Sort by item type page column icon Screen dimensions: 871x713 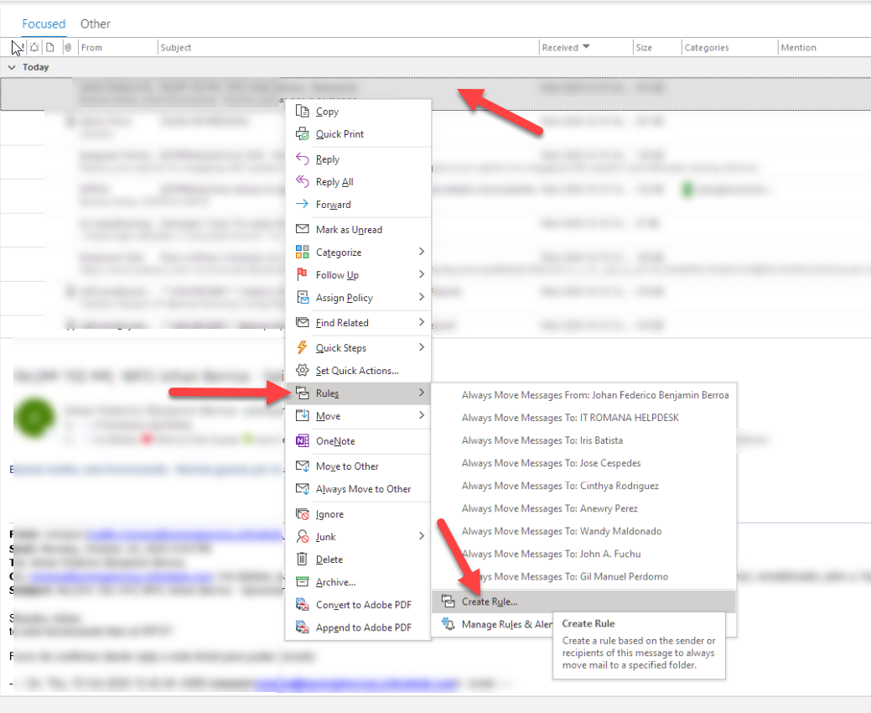pos(50,47)
